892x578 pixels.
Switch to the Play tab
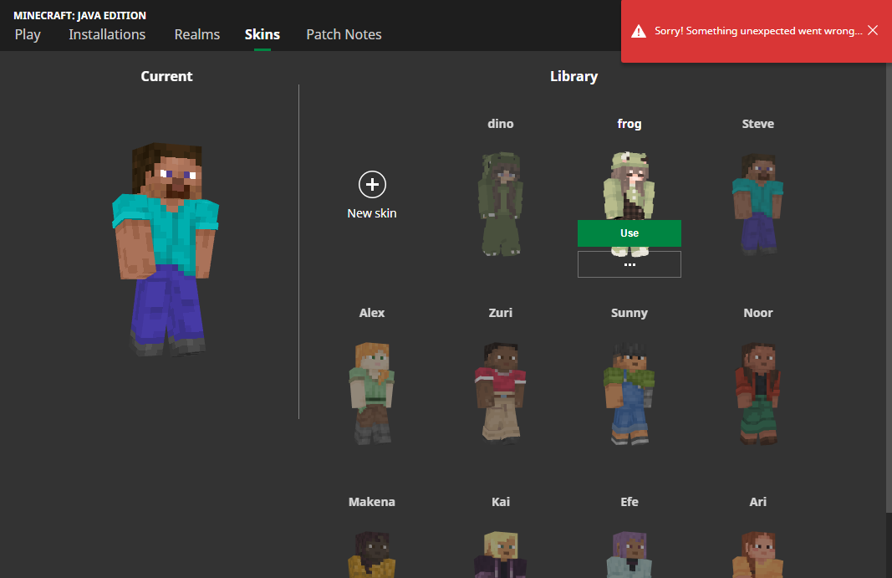tap(28, 34)
